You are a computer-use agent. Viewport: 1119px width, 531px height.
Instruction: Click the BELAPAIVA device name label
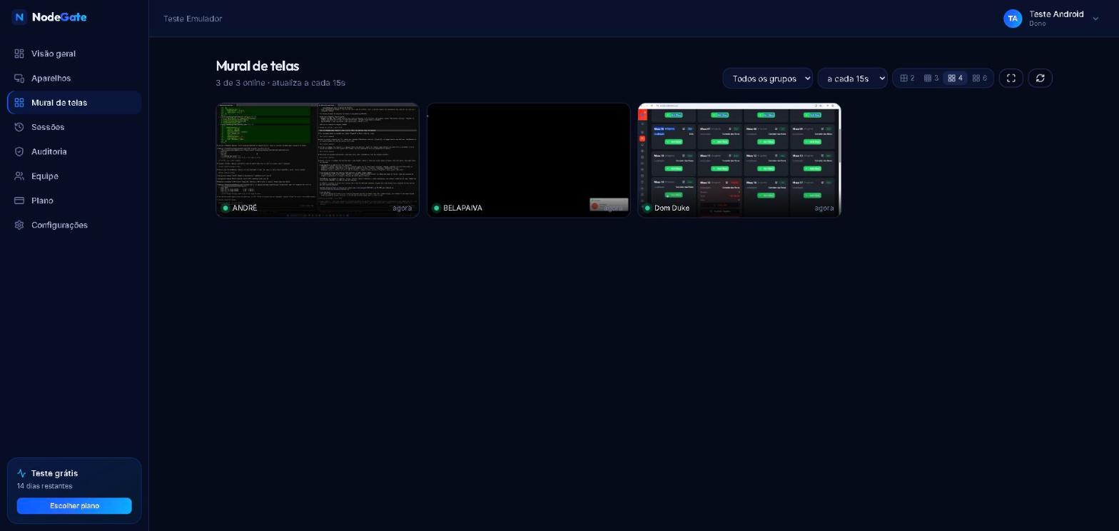(x=462, y=208)
